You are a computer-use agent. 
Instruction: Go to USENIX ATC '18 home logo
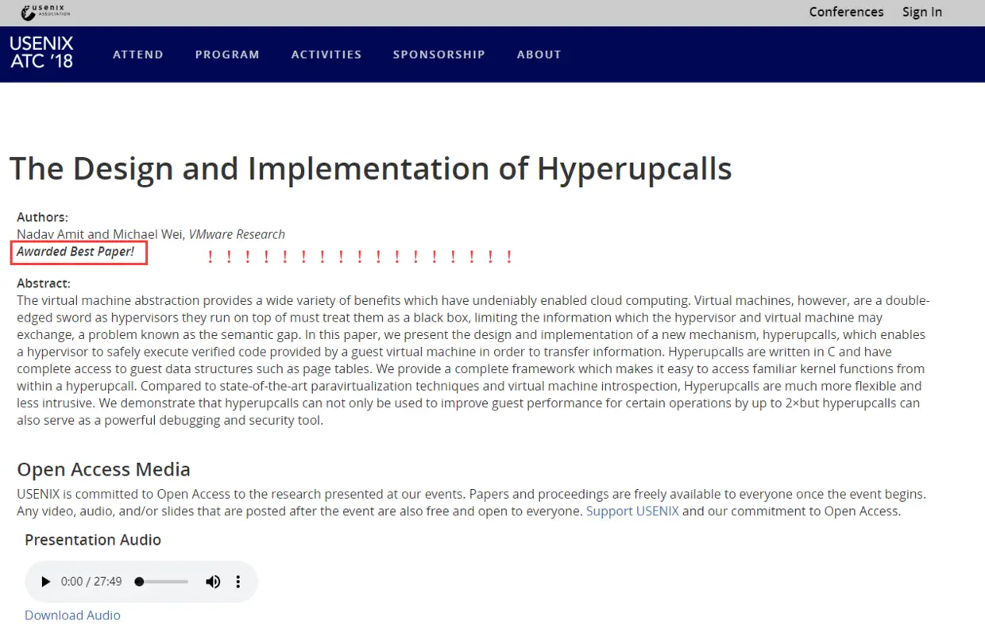[x=41, y=52]
